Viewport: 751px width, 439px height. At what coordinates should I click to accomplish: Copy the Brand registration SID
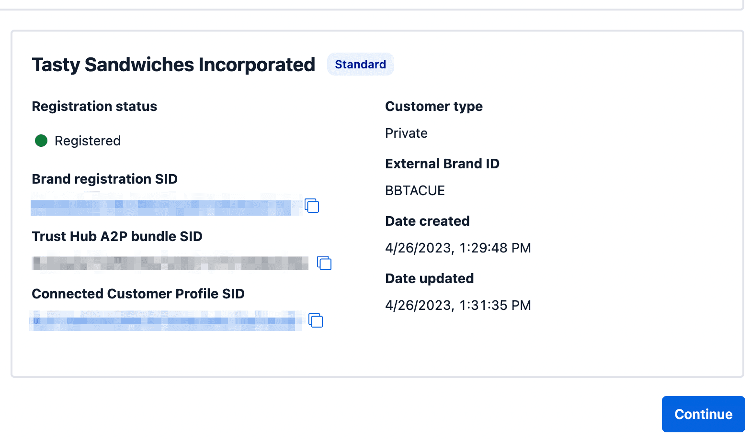pyautogui.click(x=312, y=206)
